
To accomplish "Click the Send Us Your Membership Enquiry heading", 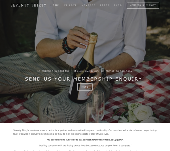I will (84, 79).
